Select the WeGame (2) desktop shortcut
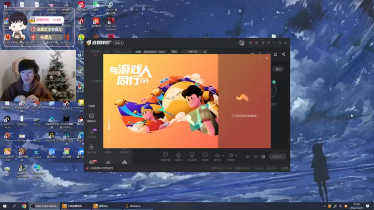This screenshot has width=374, height=210. pos(51,137)
